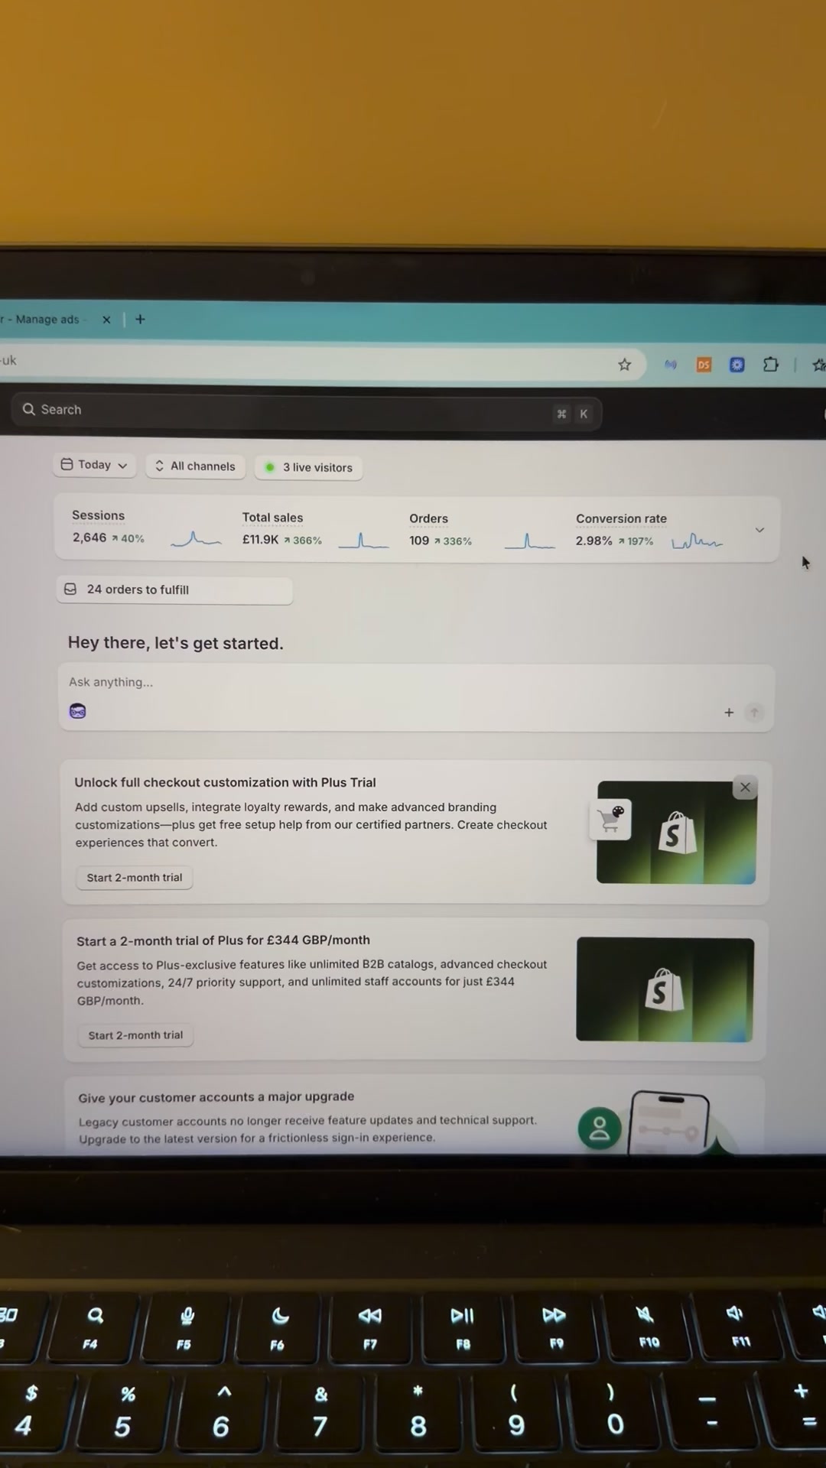Close the "Manage ads" browser tab
Viewport: 826px width, 1468px height.
(x=106, y=320)
